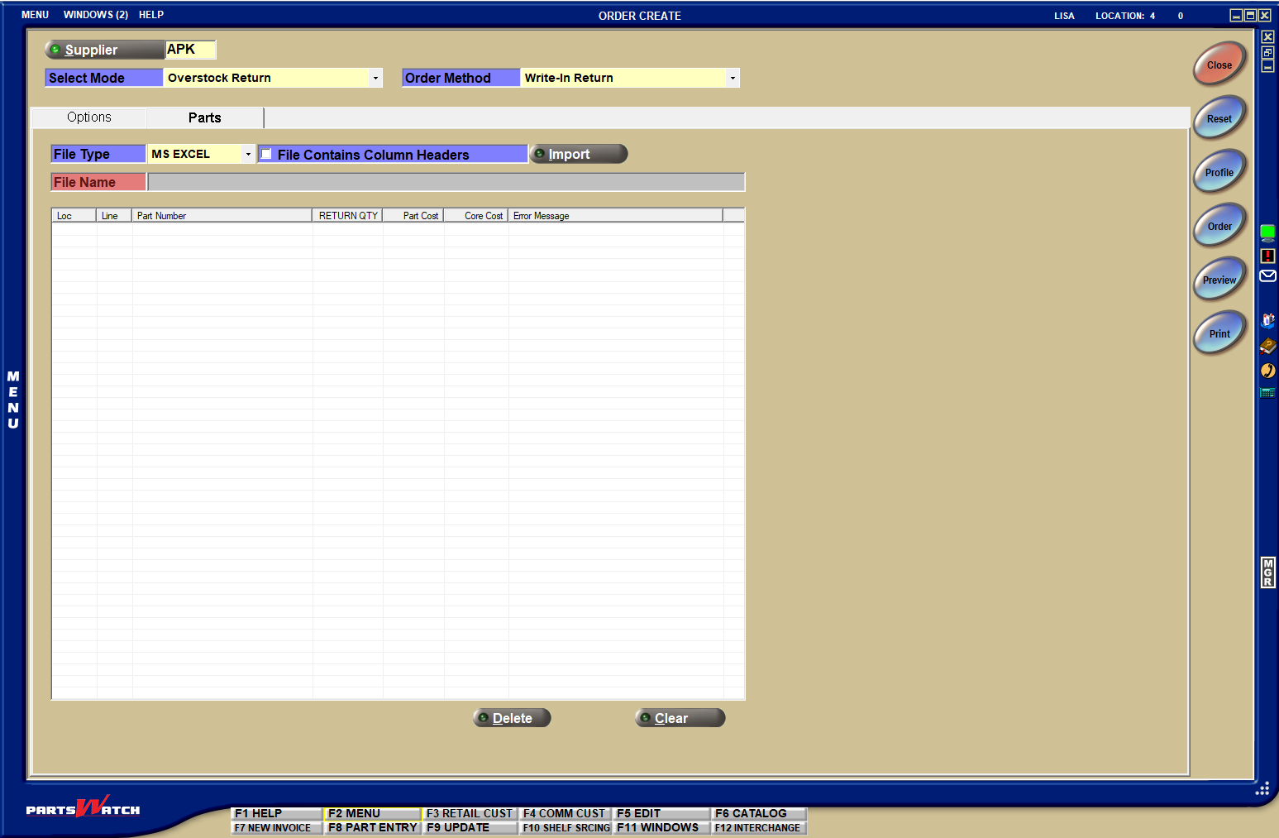Screen dimensions: 1279x838
Task: Switch to the Options tab
Action: [89, 117]
